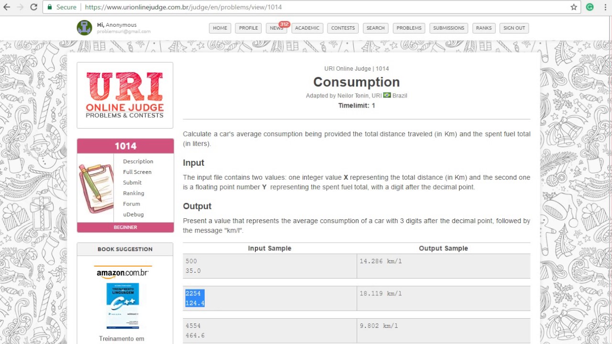Click the browser address bar URL

point(183,7)
